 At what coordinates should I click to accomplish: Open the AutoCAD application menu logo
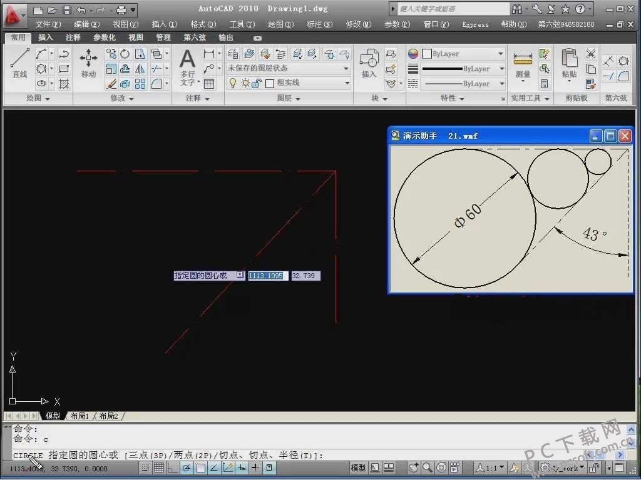pos(14,15)
